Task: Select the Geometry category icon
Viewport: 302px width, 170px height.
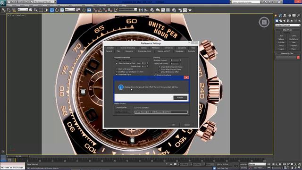Action: coord(277,21)
